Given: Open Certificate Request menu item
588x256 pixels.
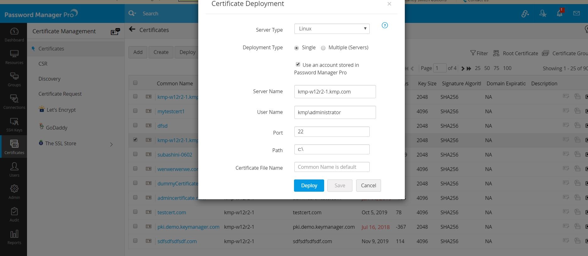Looking at the screenshot, I should (x=60, y=94).
